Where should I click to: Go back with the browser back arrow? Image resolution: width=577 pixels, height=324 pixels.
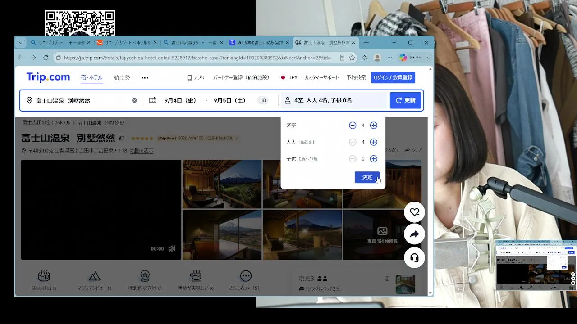click(x=21, y=58)
